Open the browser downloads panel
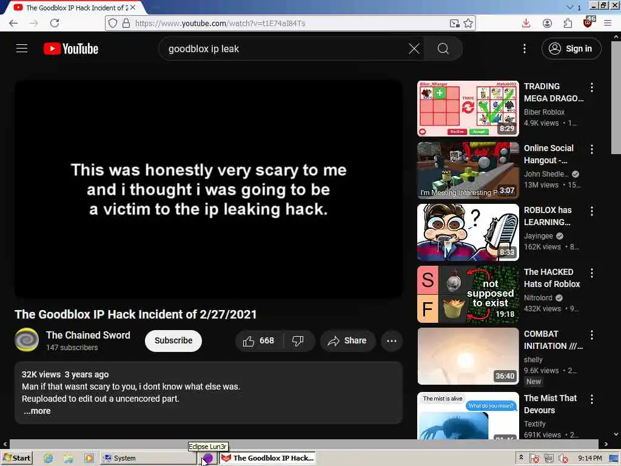 (526, 24)
